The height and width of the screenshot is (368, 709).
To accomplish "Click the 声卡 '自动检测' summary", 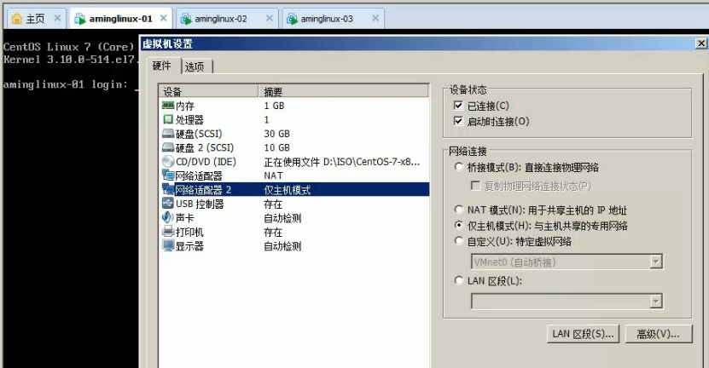I will (x=282, y=218).
